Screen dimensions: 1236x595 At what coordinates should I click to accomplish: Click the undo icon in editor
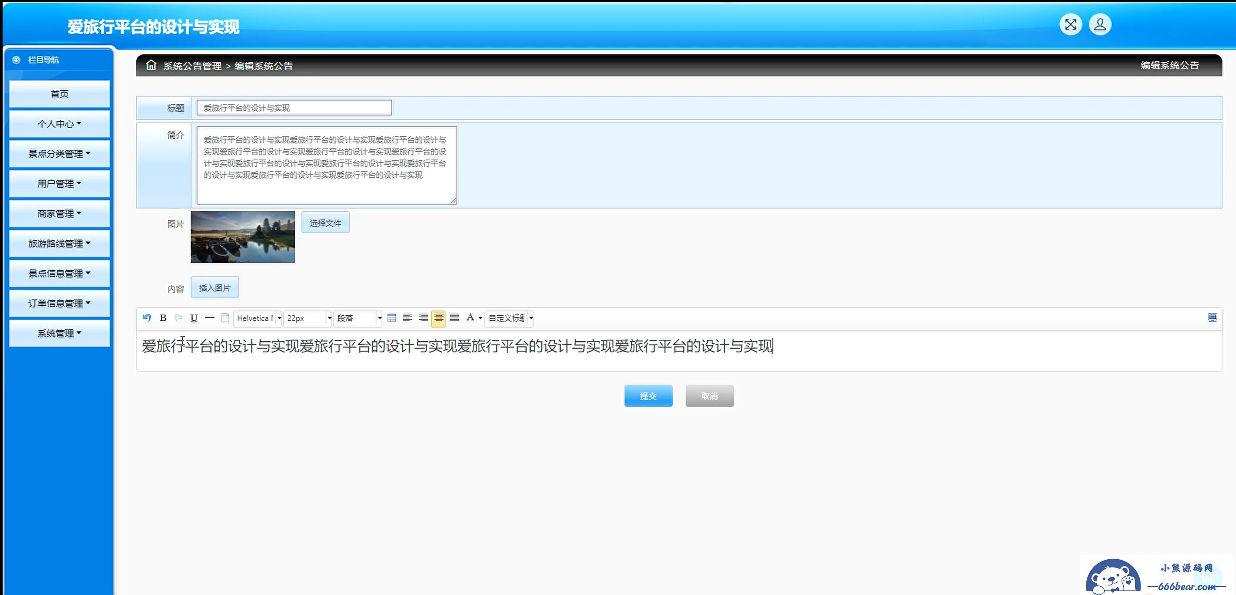[x=147, y=318]
